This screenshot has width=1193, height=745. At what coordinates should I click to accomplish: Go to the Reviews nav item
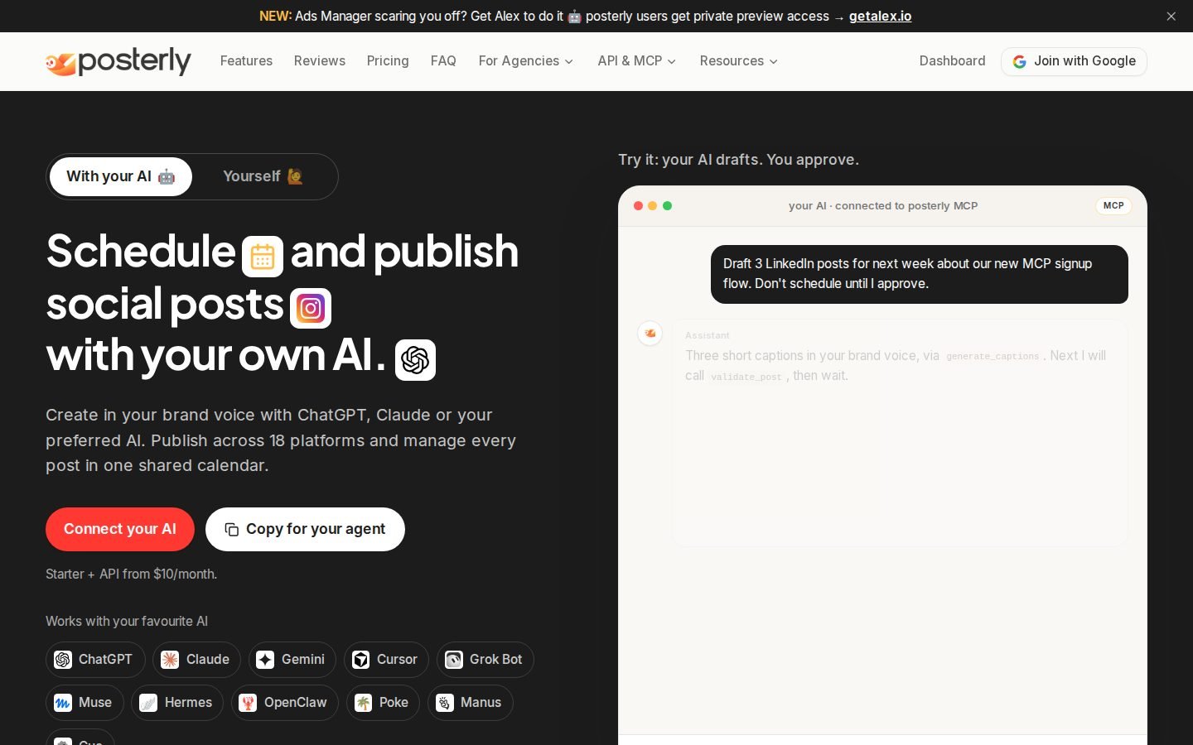(320, 61)
